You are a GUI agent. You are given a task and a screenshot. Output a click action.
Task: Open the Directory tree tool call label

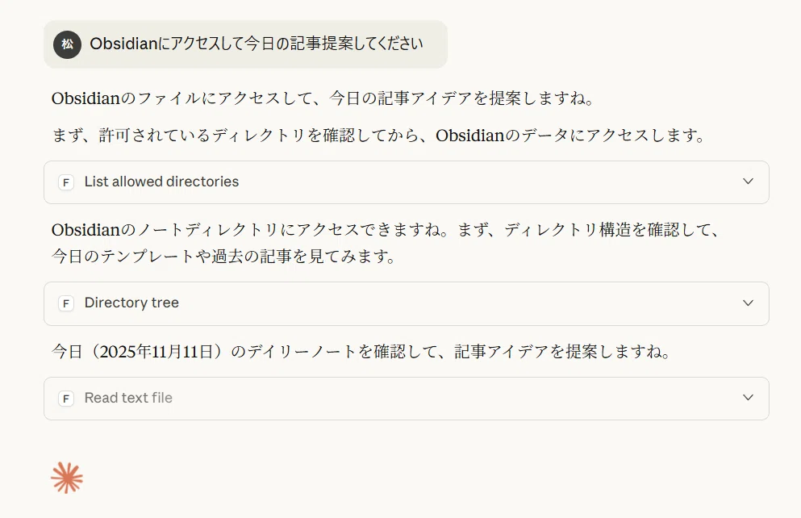point(131,303)
